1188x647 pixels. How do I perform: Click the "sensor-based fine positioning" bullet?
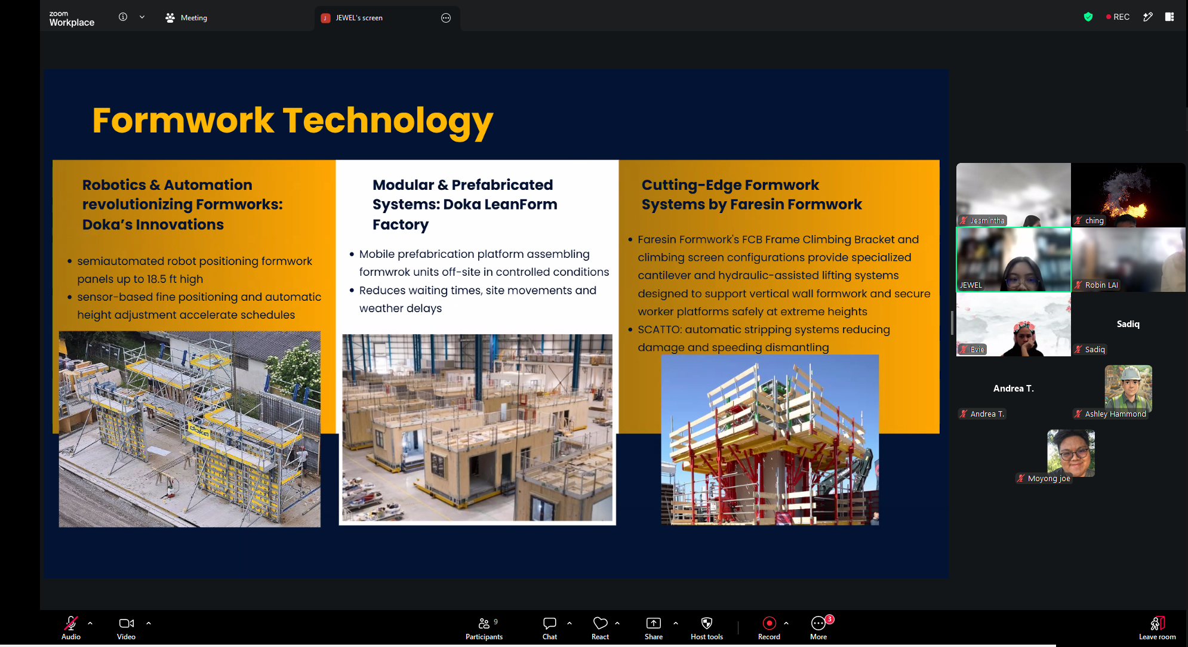pos(199,306)
